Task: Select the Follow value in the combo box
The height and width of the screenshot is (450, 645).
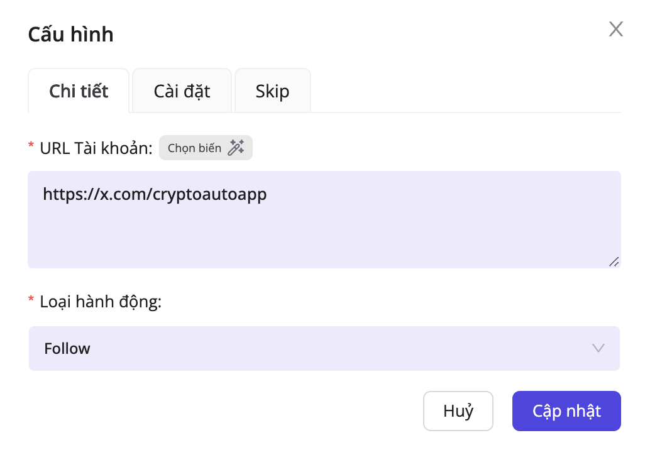Action: pyautogui.click(x=67, y=348)
